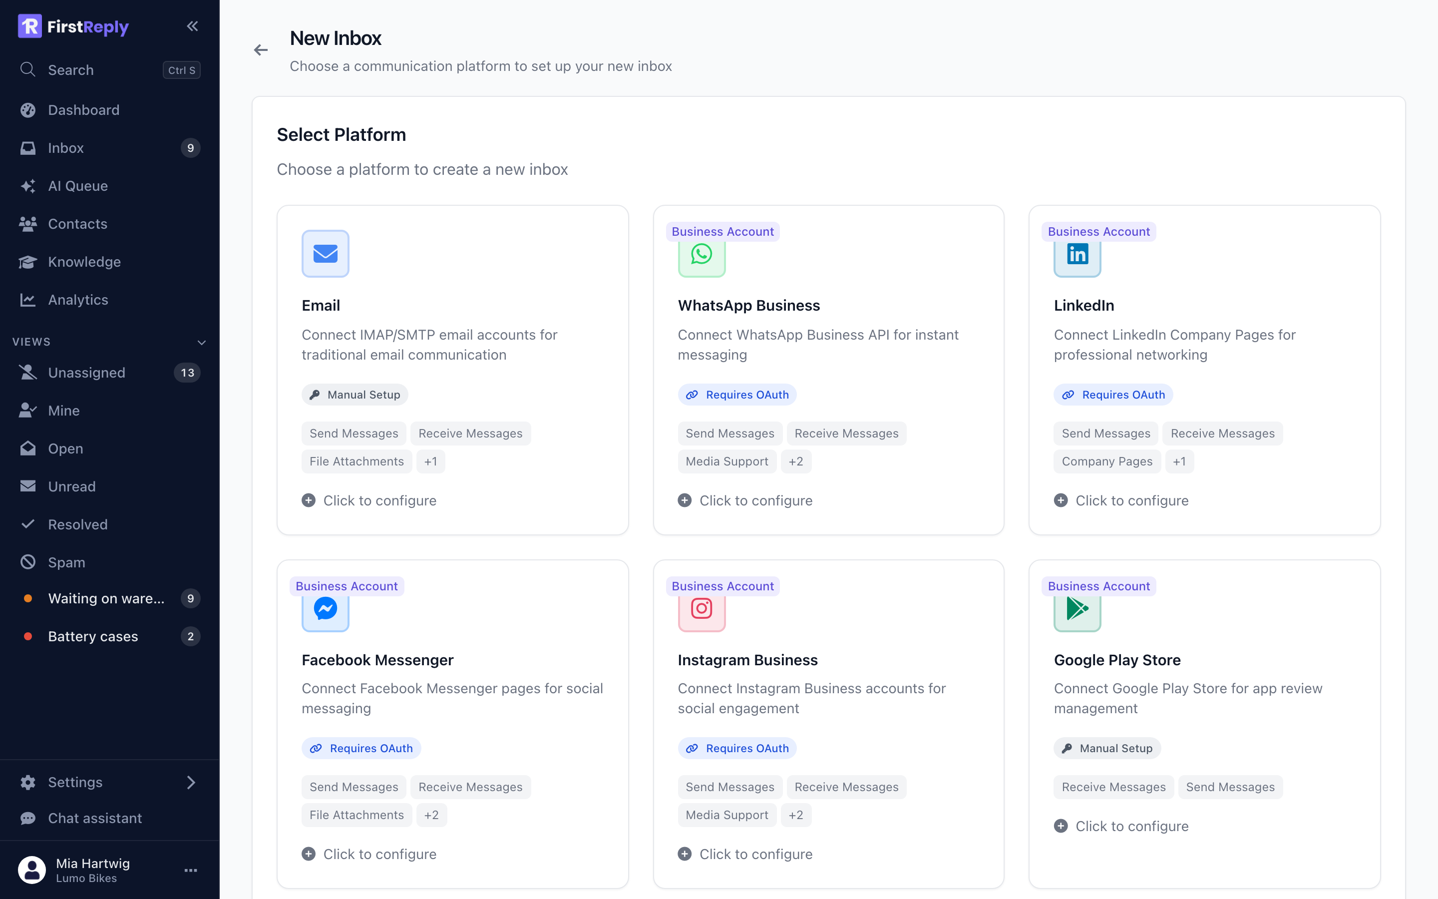Click plus icon on LinkedIn card

tap(1061, 500)
